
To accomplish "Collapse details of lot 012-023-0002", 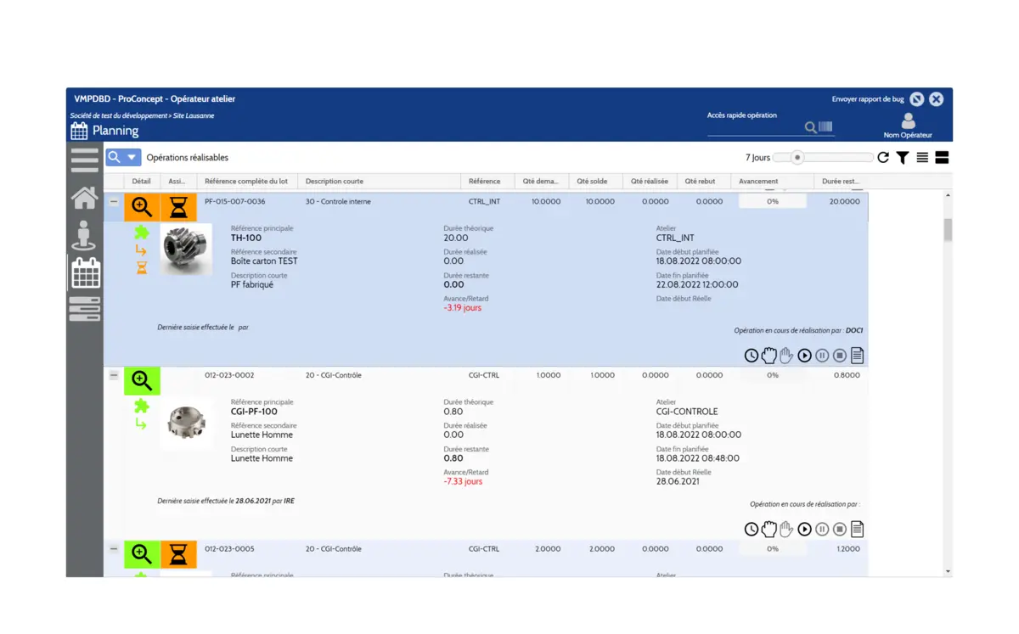I will point(113,376).
